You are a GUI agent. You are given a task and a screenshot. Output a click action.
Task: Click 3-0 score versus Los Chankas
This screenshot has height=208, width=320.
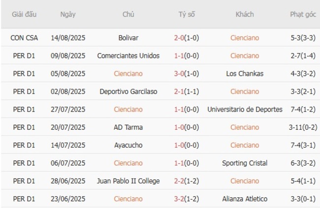[x=179, y=74]
